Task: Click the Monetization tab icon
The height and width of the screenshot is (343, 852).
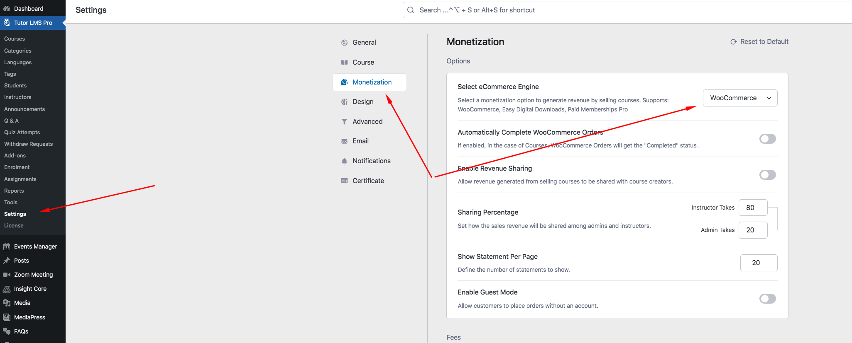Action: coord(344,82)
